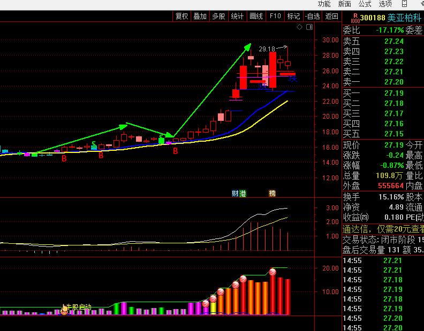The width and height of the screenshot is (424, 331).
Task: Click the 牛股启动 signal icon
Action: tap(64, 310)
